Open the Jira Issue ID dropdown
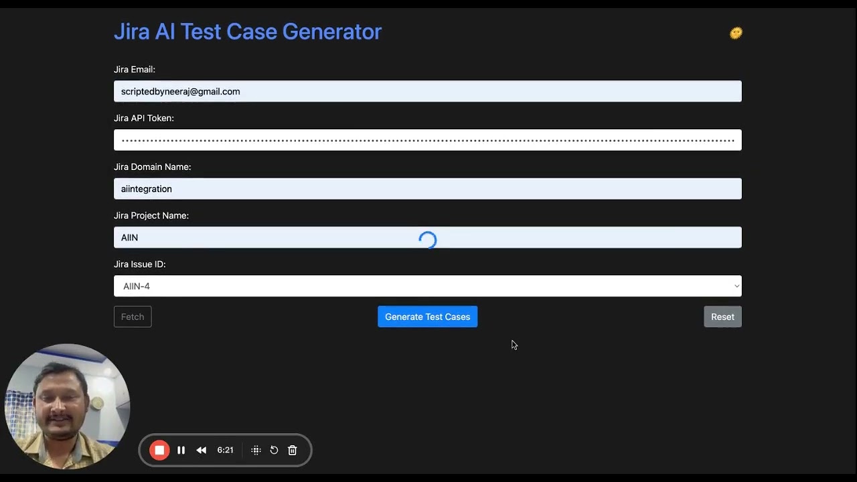The image size is (857, 482). pyautogui.click(x=428, y=286)
